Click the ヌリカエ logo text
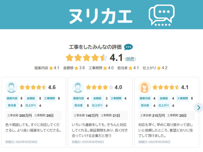The height and width of the screenshot is (152, 203). click(x=101, y=16)
